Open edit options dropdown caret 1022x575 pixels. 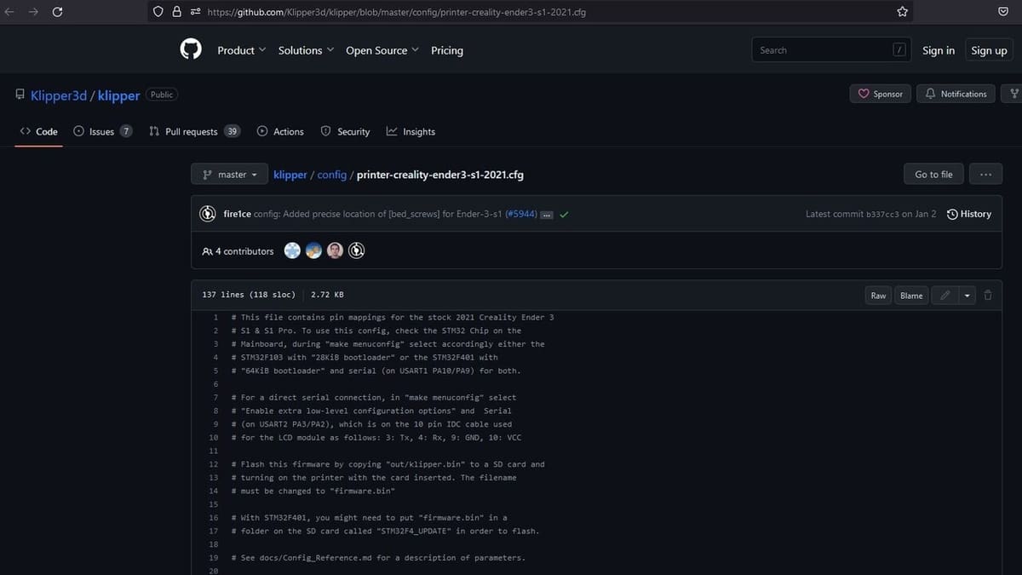coord(967,296)
